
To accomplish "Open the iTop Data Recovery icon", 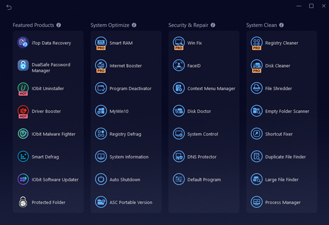I will click(x=23, y=43).
